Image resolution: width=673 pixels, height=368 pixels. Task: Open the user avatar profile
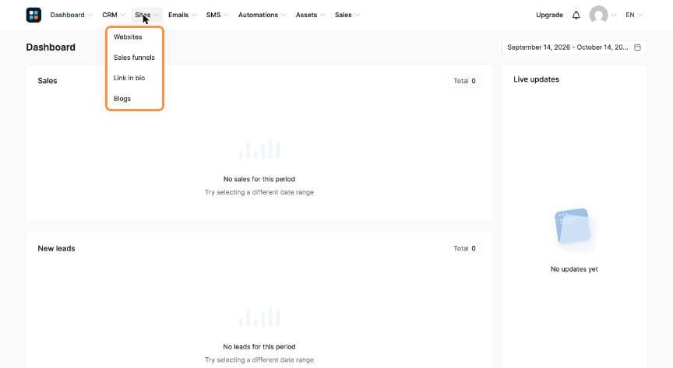[598, 15]
